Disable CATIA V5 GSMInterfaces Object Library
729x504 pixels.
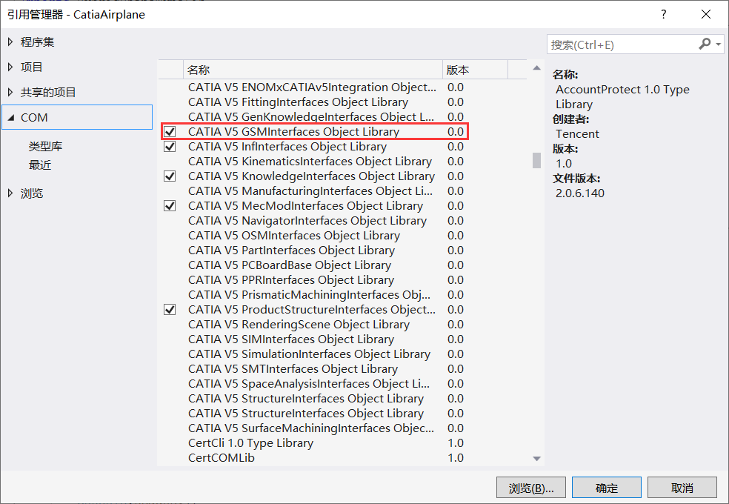170,131
